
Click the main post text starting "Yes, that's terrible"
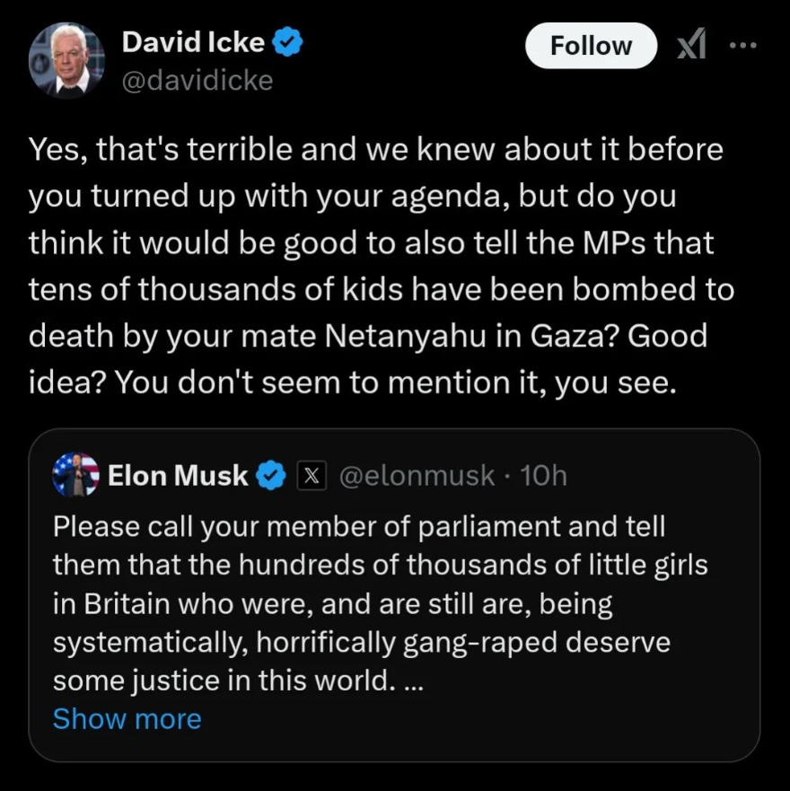pyautogui.click(x=377, y=267)
